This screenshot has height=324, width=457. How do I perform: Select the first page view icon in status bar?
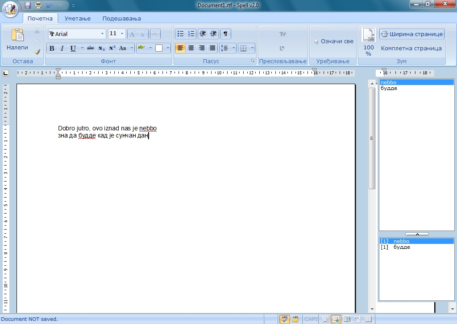tap(325, 320)
